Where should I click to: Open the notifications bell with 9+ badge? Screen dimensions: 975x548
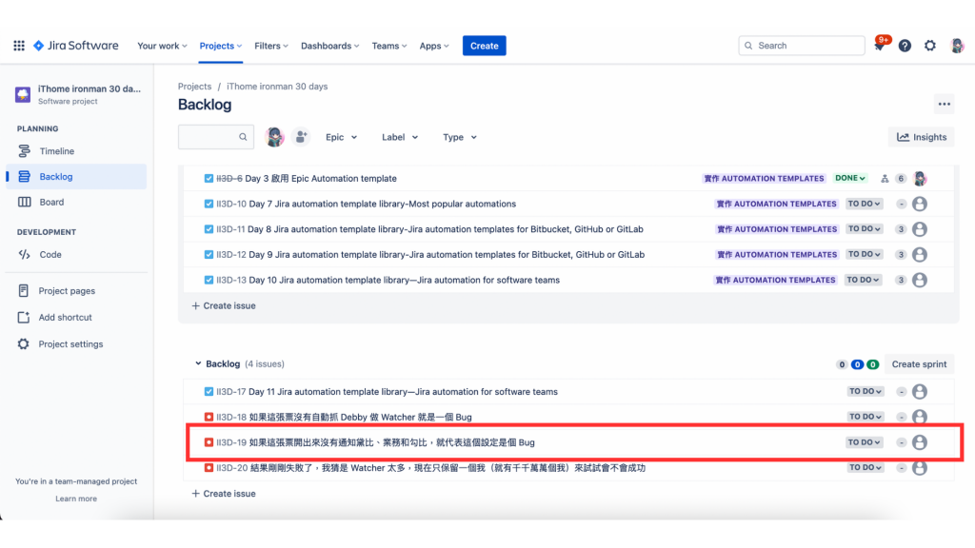(x=879, y=46)
